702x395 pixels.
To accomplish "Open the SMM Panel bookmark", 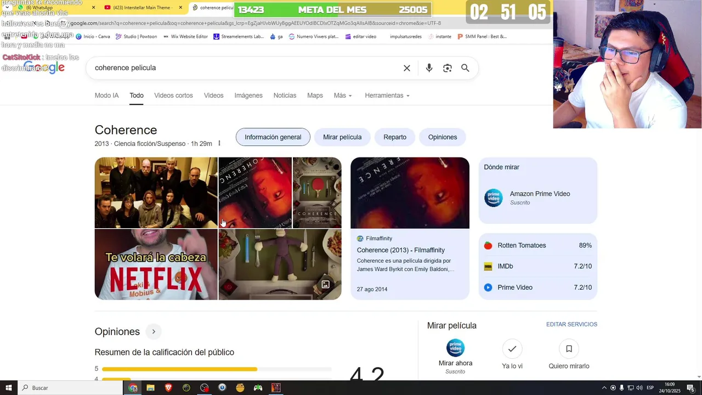I will 482,37.
